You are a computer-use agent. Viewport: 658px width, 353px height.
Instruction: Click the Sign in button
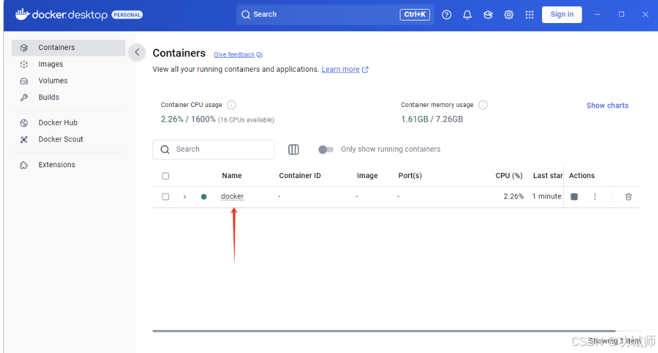pos(561,15)
